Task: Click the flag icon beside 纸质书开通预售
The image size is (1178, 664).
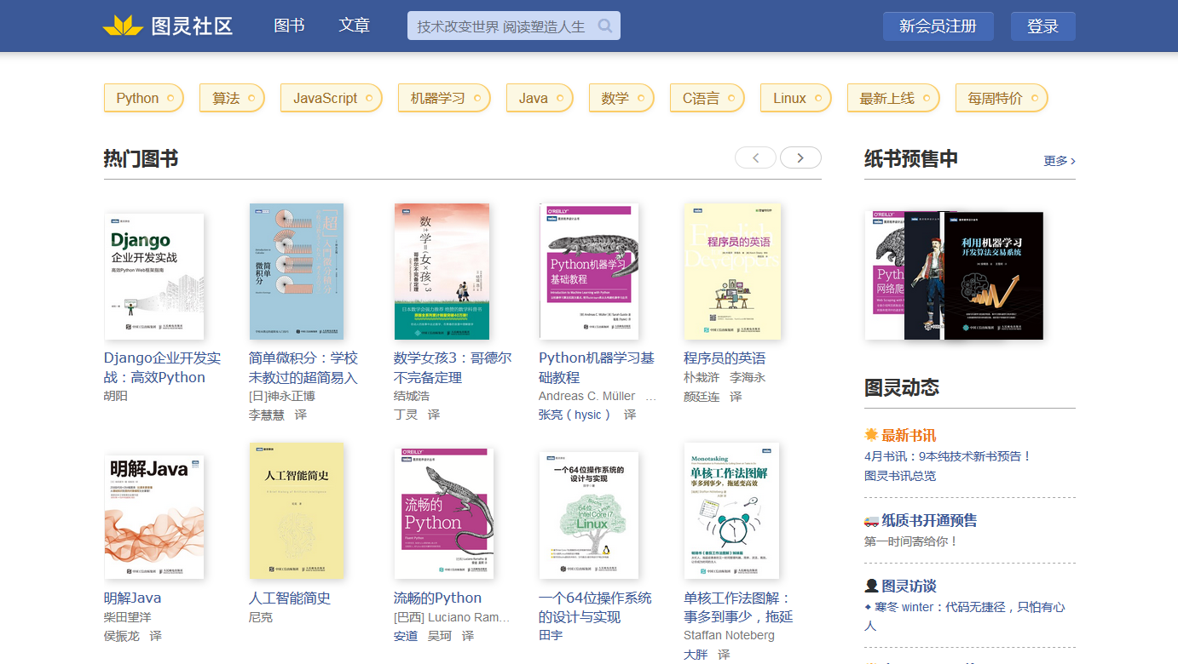Action: (x=870, y=519)
